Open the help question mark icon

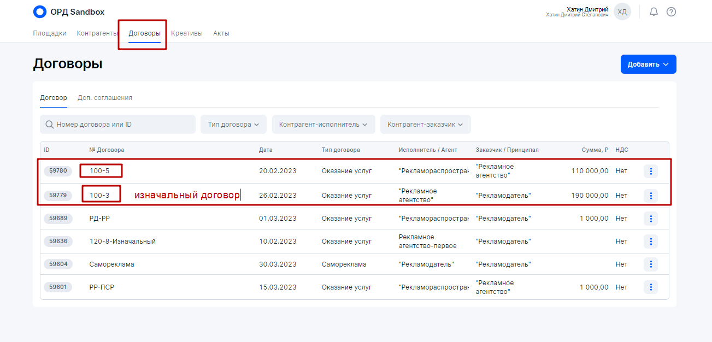click(671, 11)
